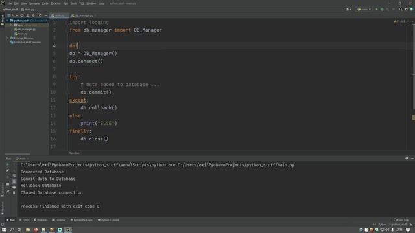Open the Help menu

[x=101, y=3]
